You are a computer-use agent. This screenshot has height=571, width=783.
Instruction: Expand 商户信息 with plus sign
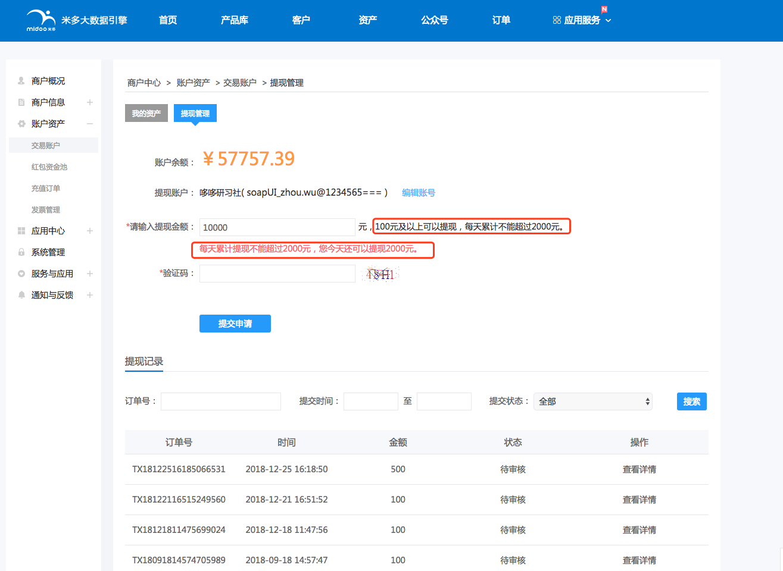[90, 102]
